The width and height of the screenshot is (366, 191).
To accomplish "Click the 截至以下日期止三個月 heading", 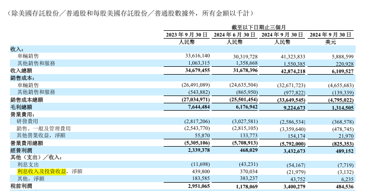I will tap(259, 27).
